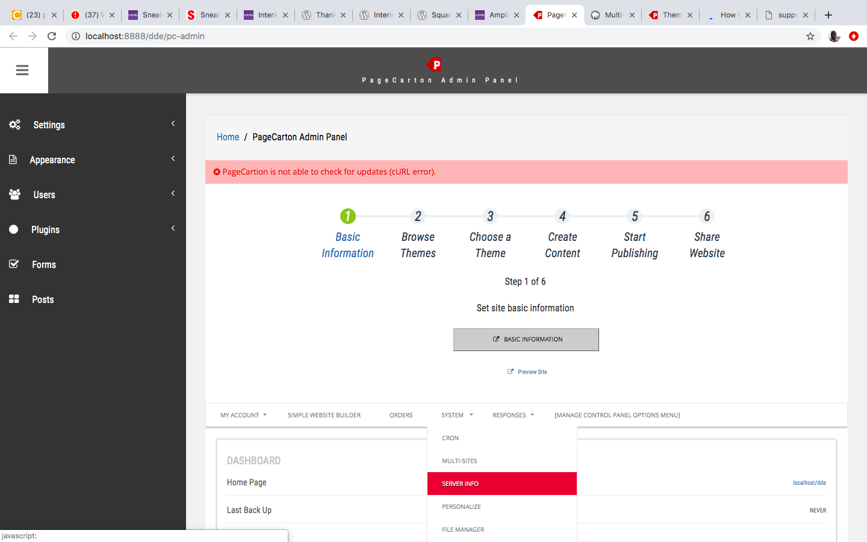Click the browser forward arrow

click(x=33, y=36)
